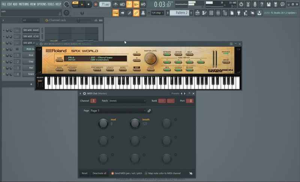The image size is (300, 182).
Task: Click the MIDI Out gear settings icon
Action: (x=84, y=93)
